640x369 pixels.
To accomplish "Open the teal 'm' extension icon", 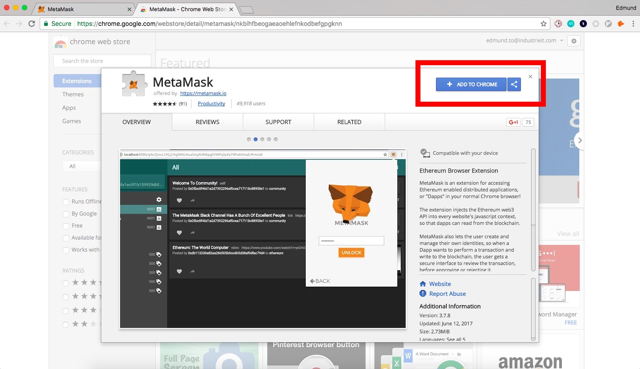I will pyautogui.click(x=571, y=24).
